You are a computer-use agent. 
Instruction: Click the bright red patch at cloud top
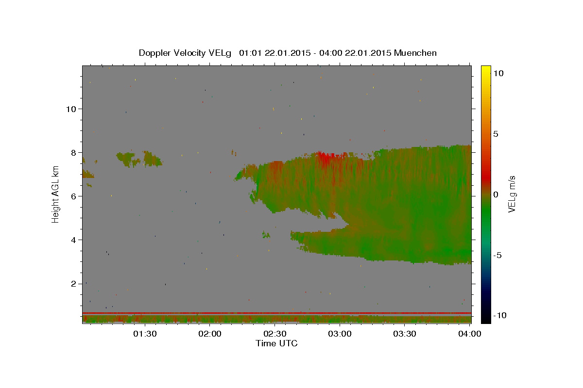[328, 157]
